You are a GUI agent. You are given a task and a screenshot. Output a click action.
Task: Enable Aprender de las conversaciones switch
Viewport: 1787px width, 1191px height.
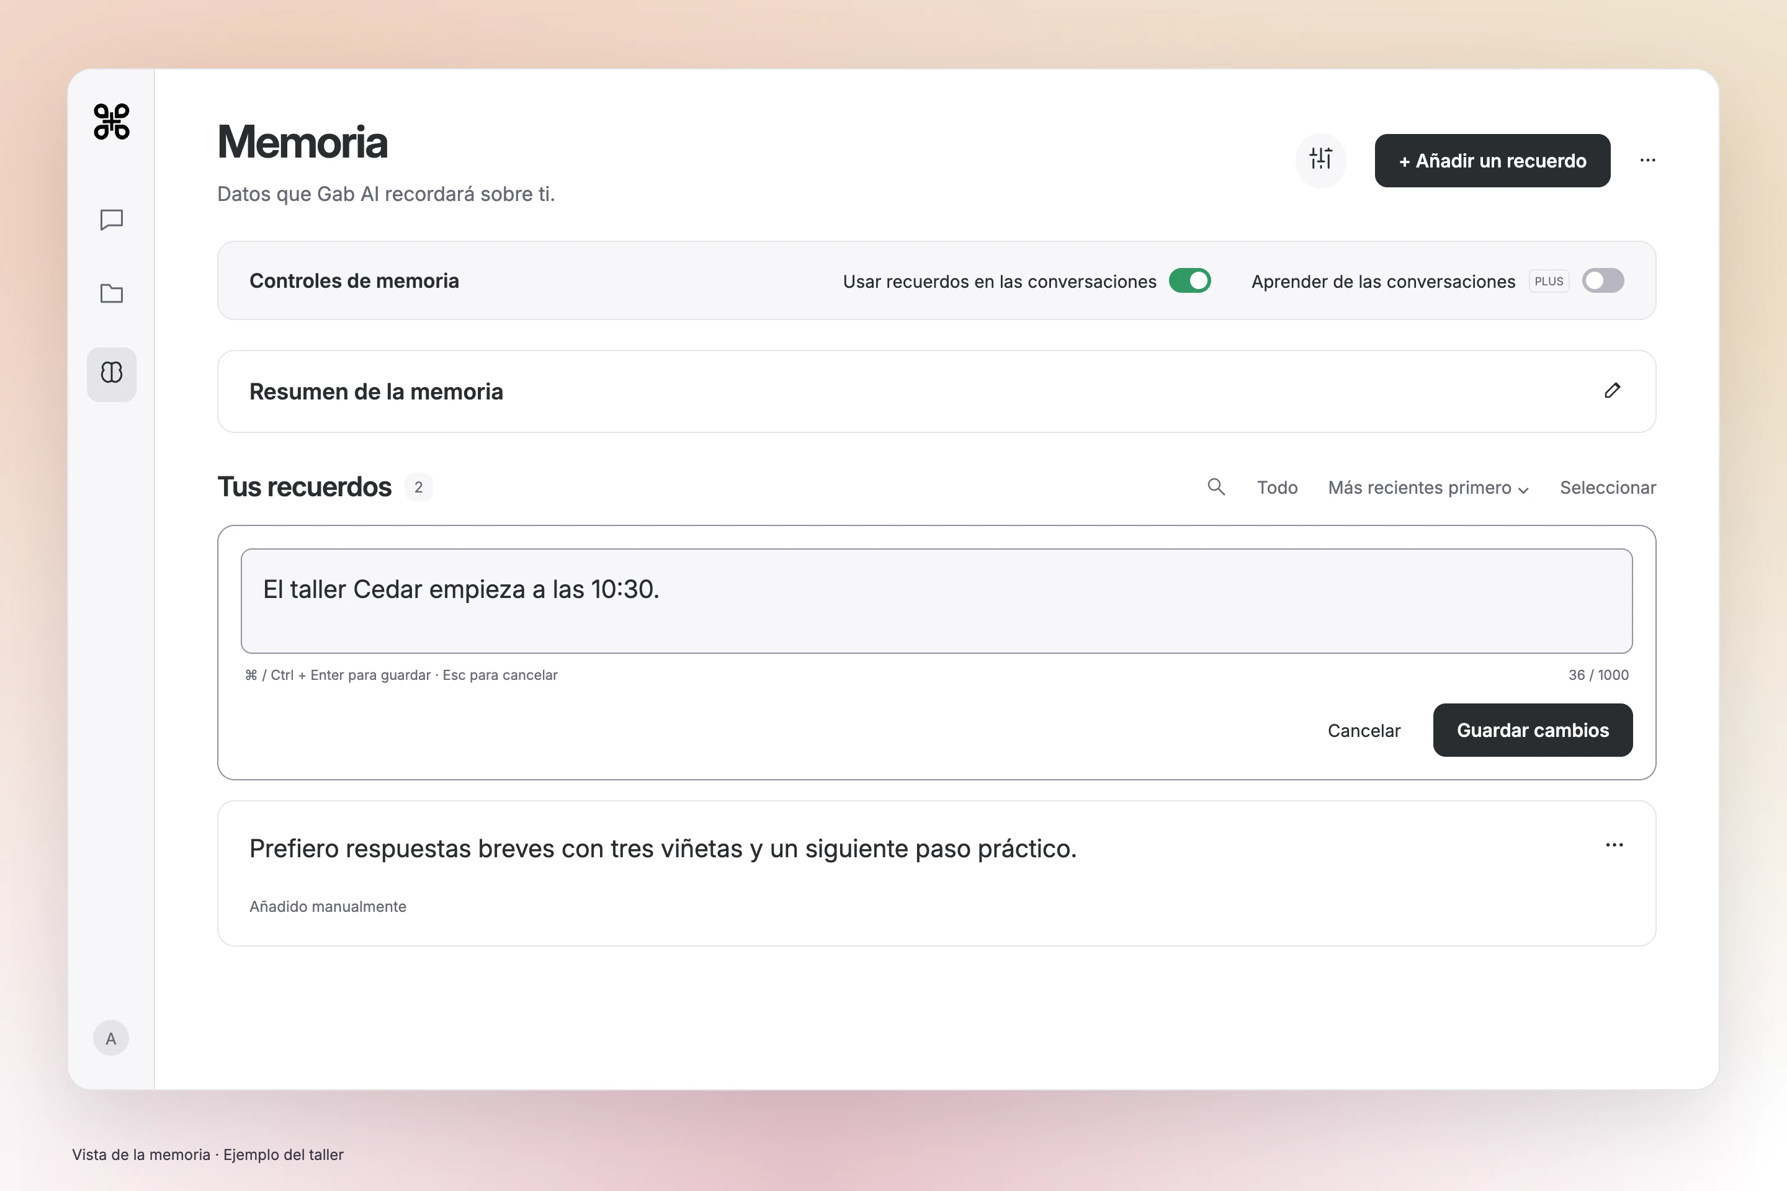click(1603, 281)
